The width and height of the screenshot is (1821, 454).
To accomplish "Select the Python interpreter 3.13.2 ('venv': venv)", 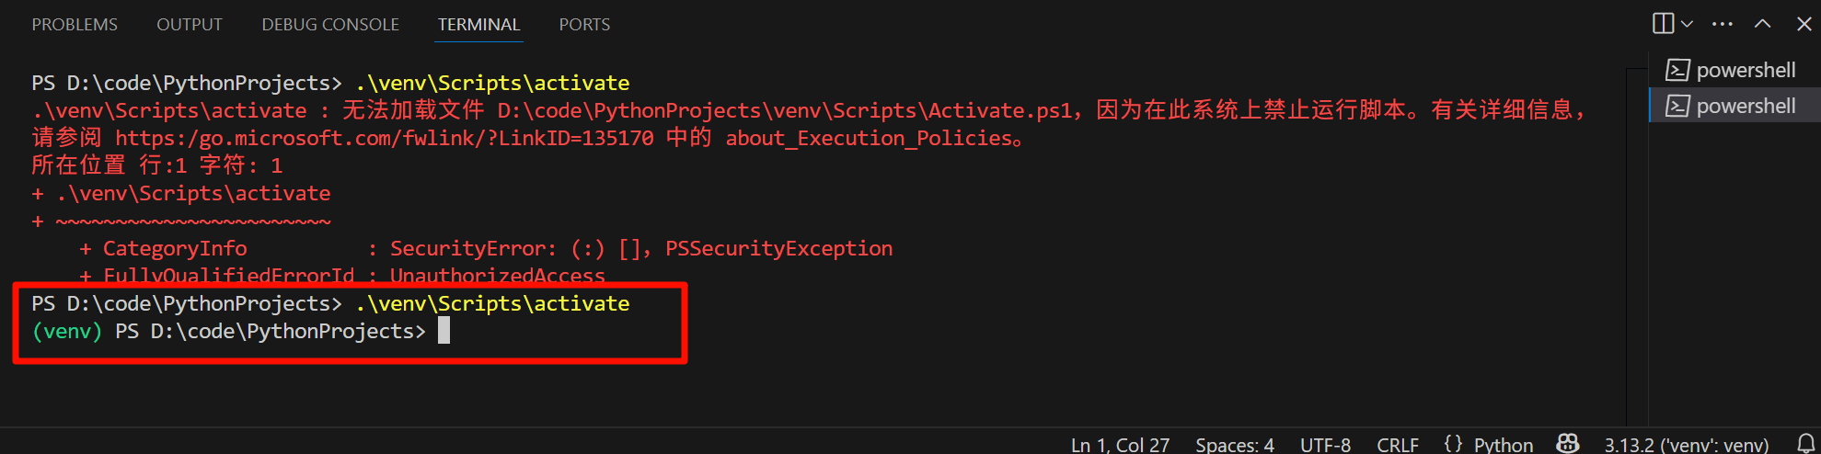I will coord(1687,445).
